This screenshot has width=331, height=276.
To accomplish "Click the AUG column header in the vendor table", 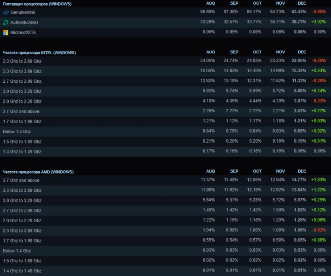I will (x=211, y=3).
